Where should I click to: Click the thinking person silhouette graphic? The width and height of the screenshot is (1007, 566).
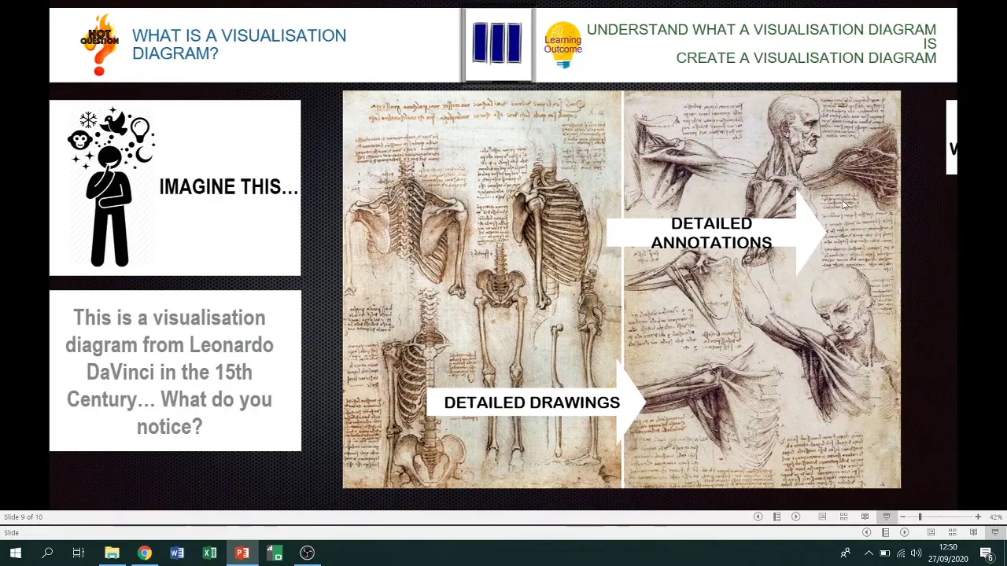pyautogui.click(x=111, y=187)
